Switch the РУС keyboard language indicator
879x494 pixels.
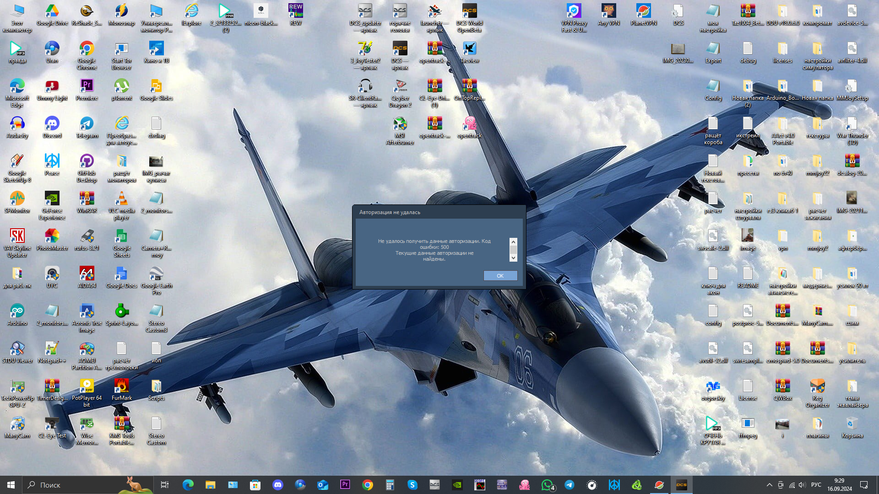[816, 485]
